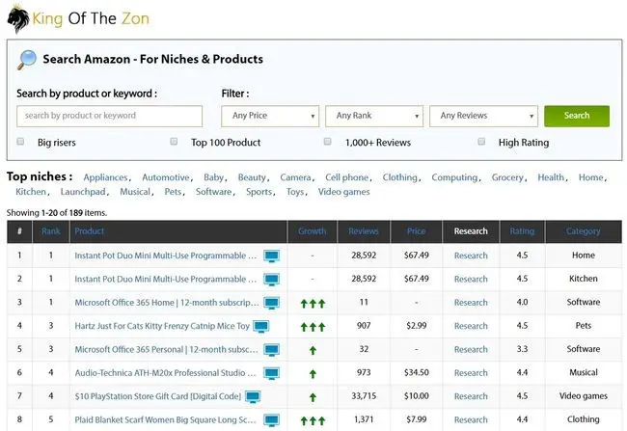Viewport: 627px width, 431px height.
Task: Click monitor icon beside Plaid Blanket Scarf
Action: click(271, 420)
